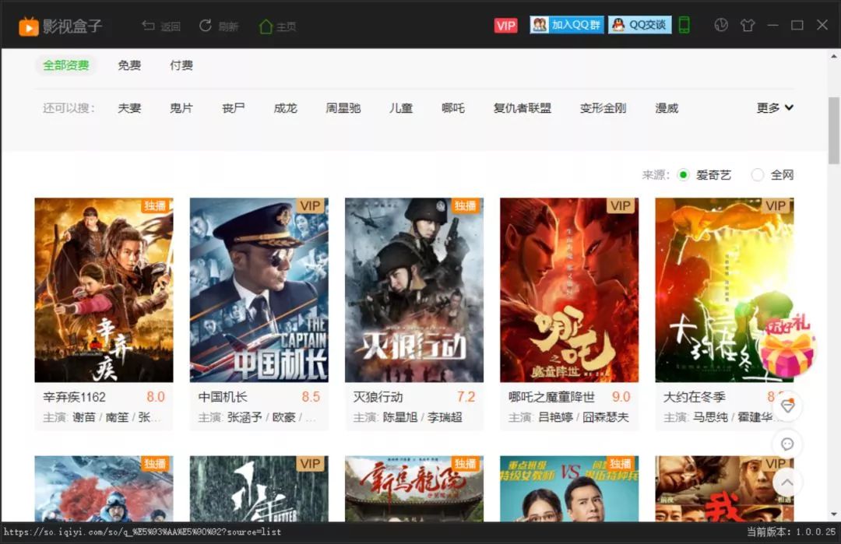Search suggestion 鬼片
This screenshot has width=841, height=544.
coord(181,108)
